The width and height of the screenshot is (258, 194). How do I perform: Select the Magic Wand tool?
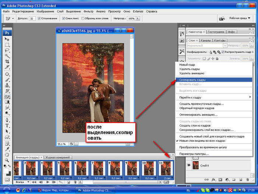pyautogui.click(x=7, y=56)
